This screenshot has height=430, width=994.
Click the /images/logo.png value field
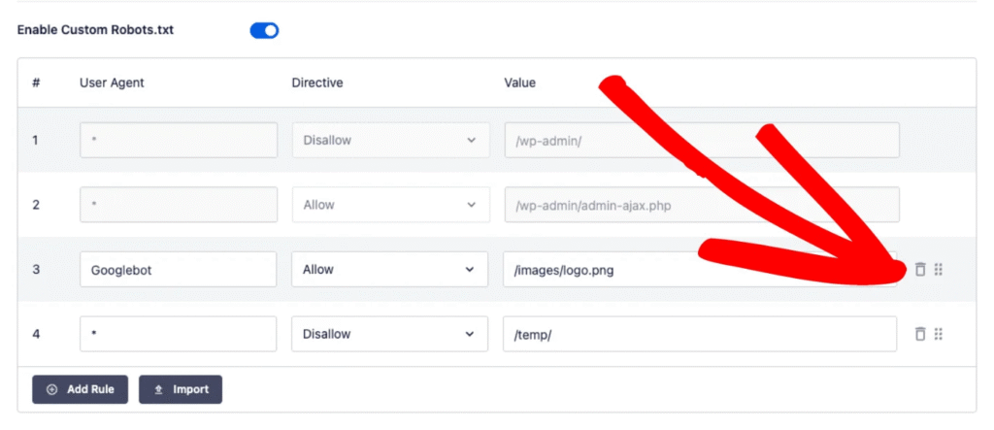(679, 270)
